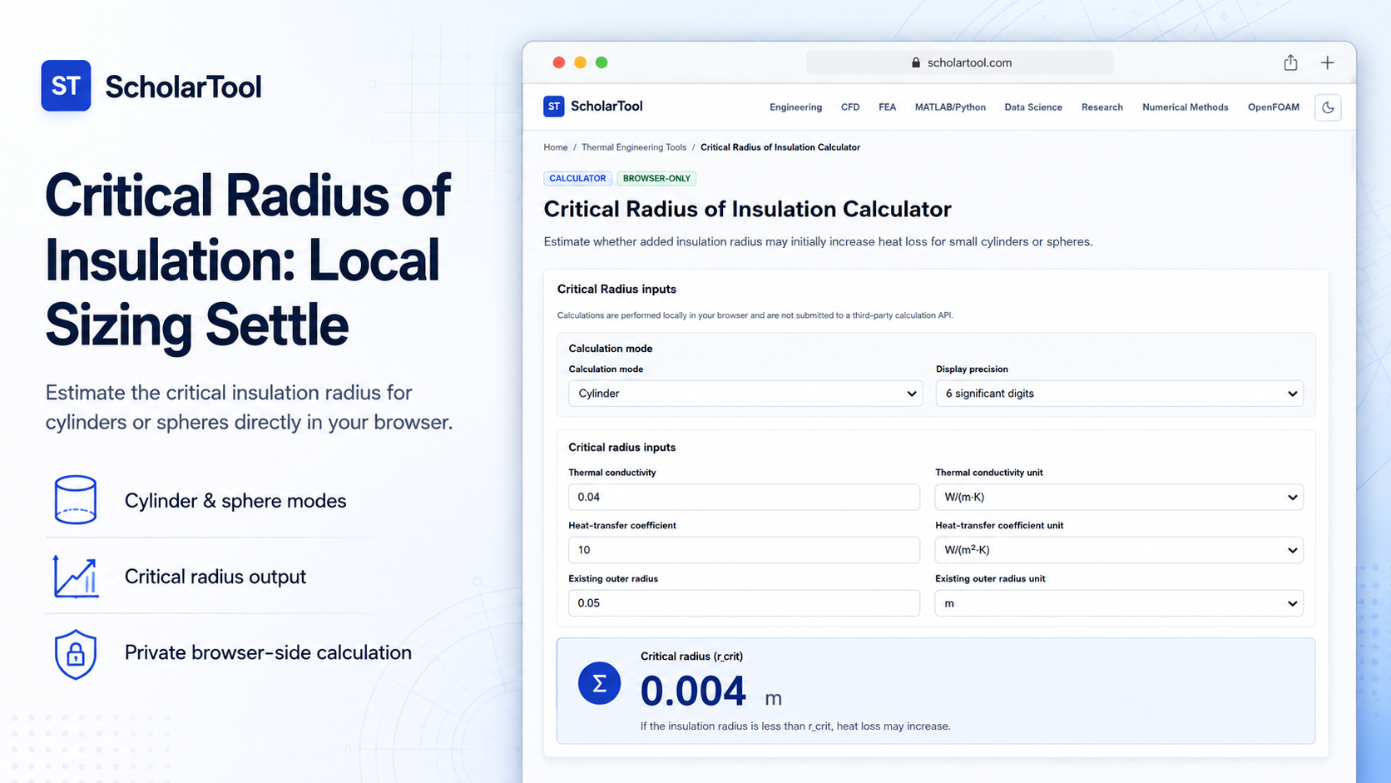Click the Private browser-side calculation text
The image size is (1391, 783).
pos(268,652)
